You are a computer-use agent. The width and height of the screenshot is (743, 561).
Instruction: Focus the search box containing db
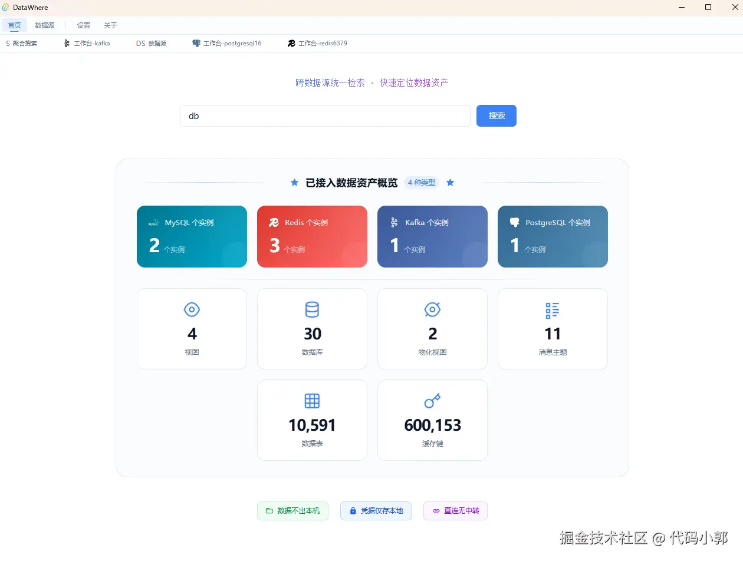point(325,116)
